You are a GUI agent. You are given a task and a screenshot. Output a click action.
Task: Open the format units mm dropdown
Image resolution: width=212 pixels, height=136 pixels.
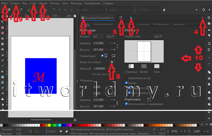110,37
